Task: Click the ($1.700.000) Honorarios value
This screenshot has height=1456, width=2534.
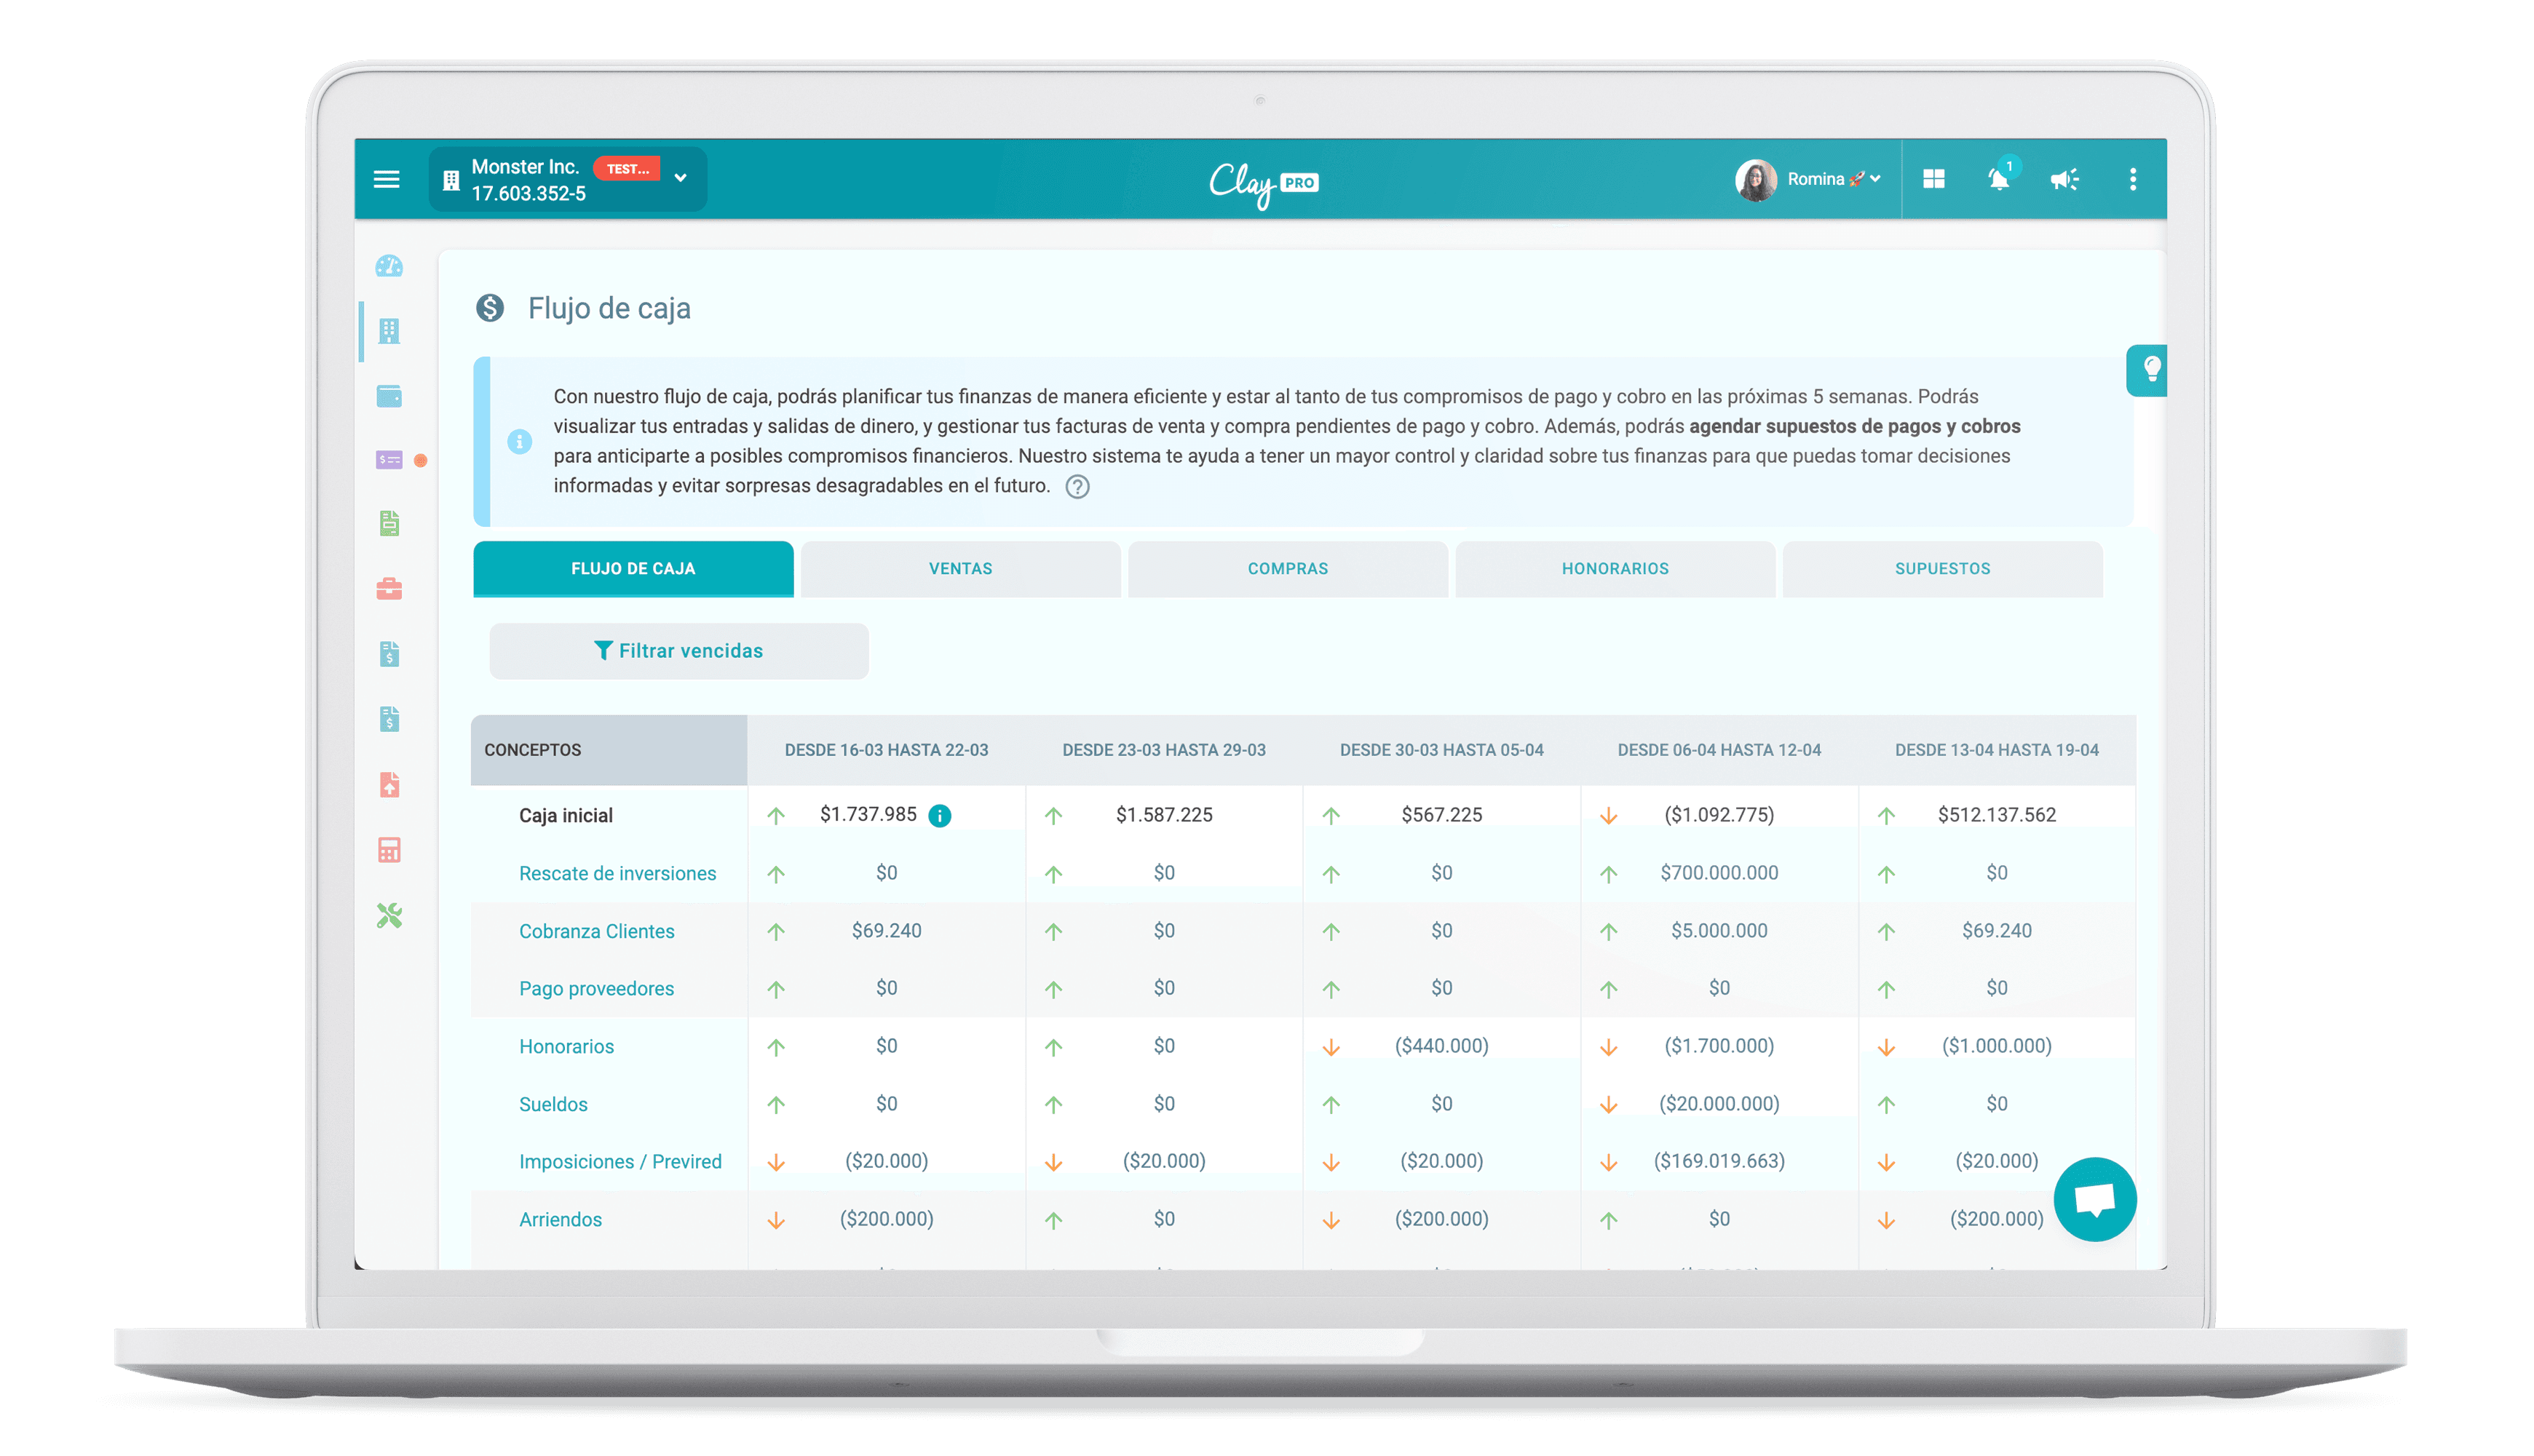Action: (1719, 1046)
